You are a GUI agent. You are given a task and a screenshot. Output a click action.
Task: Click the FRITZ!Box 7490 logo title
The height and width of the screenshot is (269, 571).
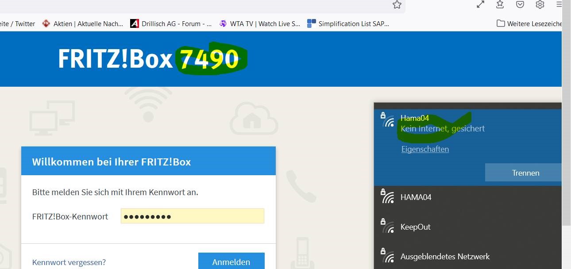pyautogui.click(x=149, y=59)
